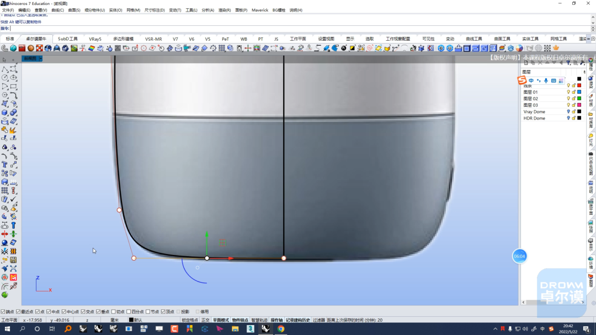Screen dimensions: 596x335
Task: Toggle 平面模式 in the status bar
Action: point(221,320)
